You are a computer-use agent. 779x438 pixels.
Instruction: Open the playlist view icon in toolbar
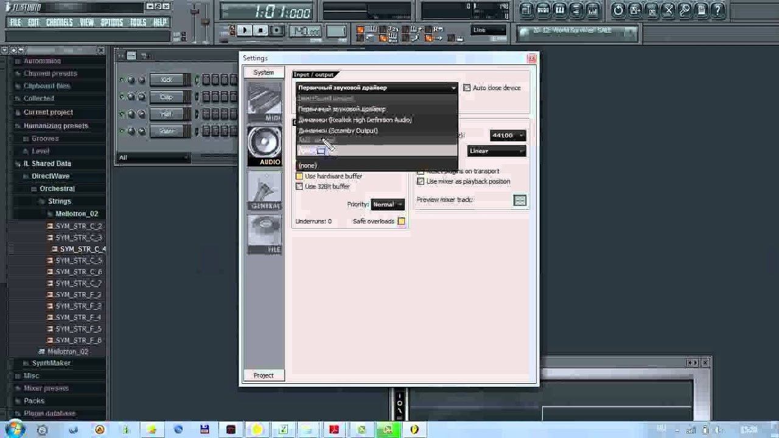(526, 10)
